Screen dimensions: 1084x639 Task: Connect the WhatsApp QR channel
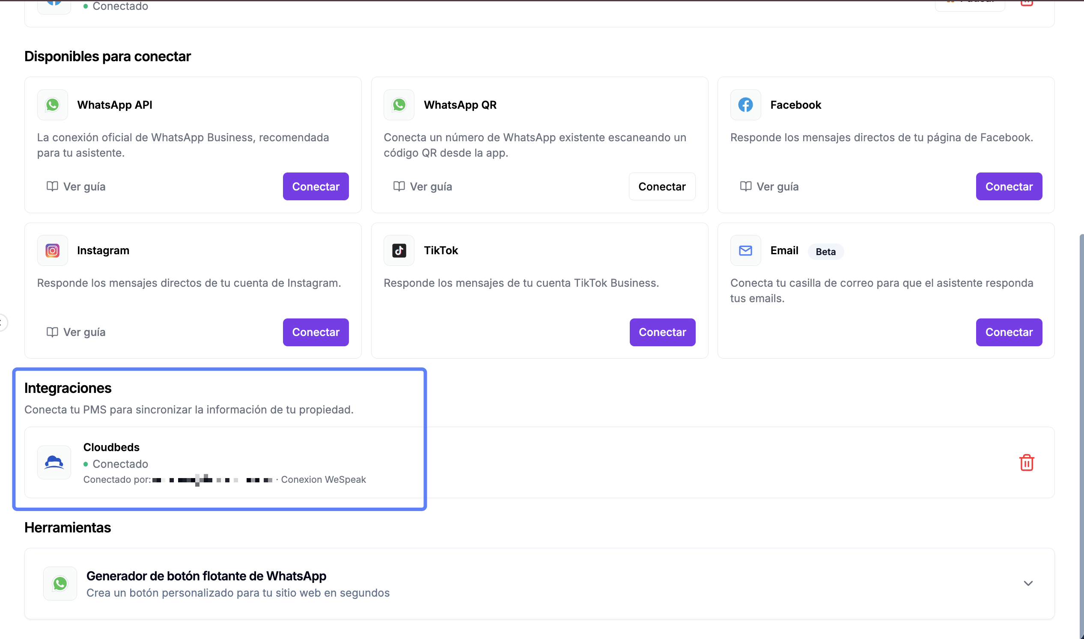[x=662, y=187]
